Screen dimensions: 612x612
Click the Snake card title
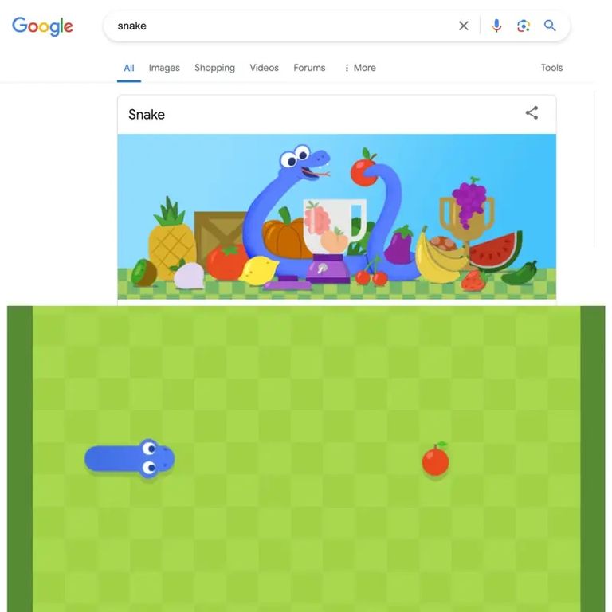click(x=147, y=115)
